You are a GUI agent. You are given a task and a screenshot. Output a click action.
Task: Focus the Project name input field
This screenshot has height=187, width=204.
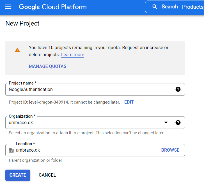[x=95, y=89]
